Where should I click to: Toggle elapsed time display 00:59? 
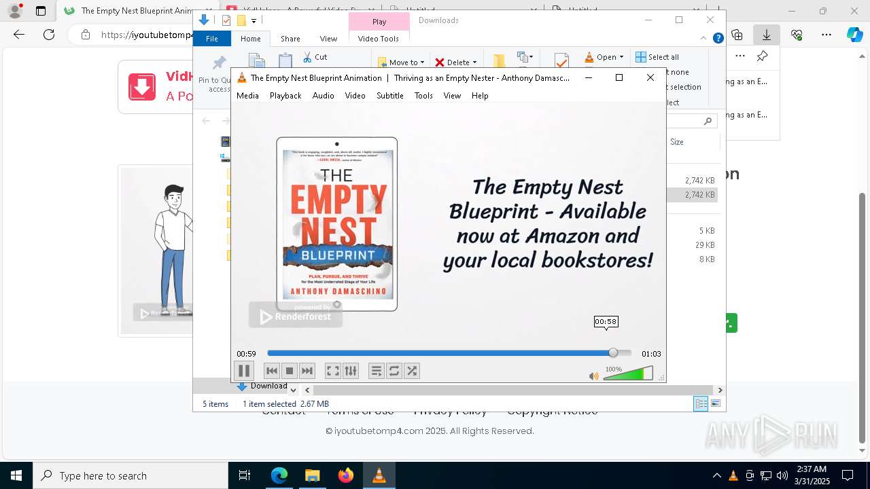coord(246,354)
